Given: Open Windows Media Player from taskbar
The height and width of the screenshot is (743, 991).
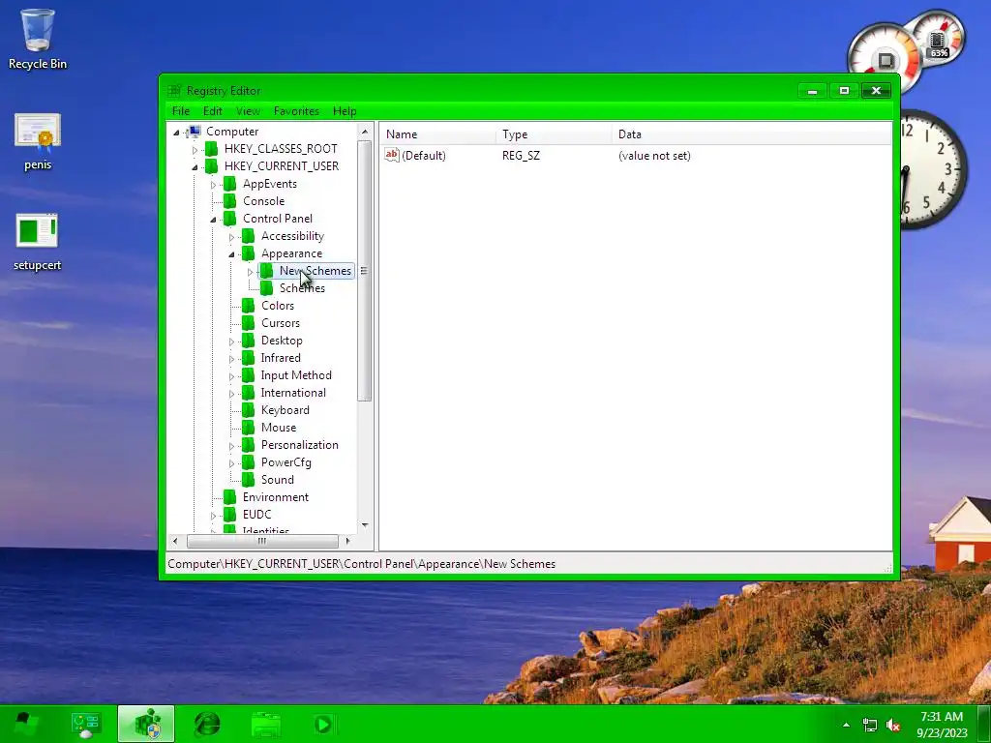Looking at the screenshot, I should [324, 724].
